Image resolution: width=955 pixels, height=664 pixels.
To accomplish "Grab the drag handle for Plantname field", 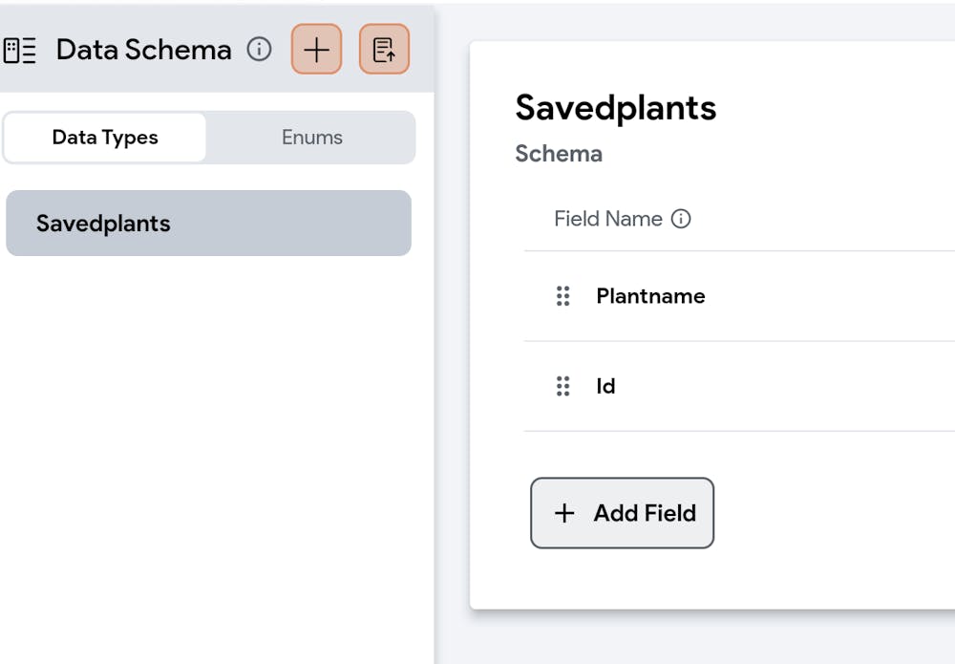I will [x=563, y=296].
